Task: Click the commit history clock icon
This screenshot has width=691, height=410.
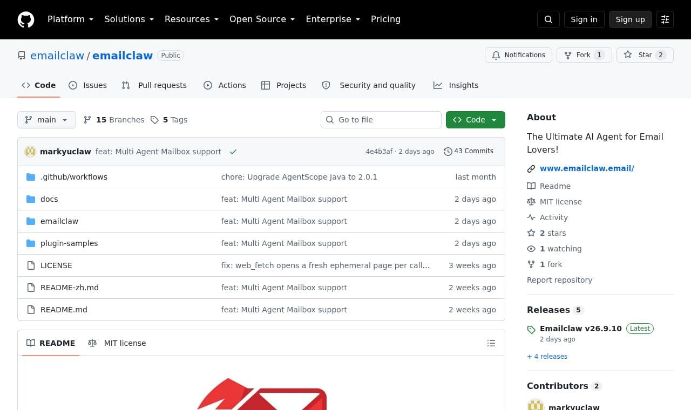Action: pyautogui.click(x=448, y=152)
